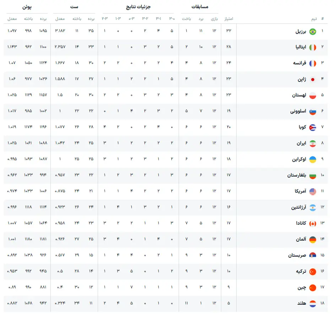Click the پوئن group header
This screenshot has height=314, width=336.
(27, 7)
